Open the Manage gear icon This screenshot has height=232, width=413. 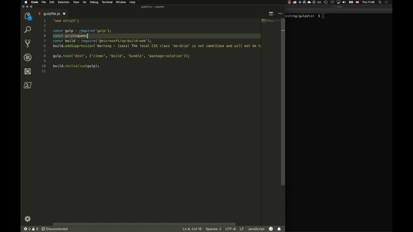[28, 218]
